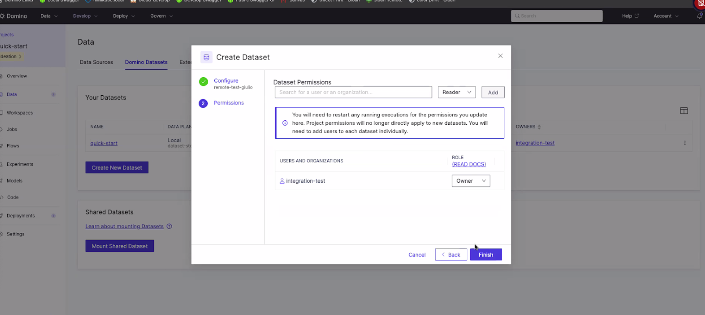
Task: Switch to the Data Sources tab
Action: [x=96, y=62]
